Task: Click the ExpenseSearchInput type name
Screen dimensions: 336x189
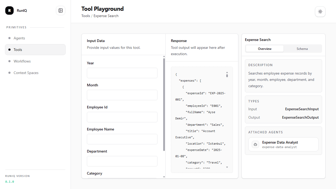Action: pos(302,109)
